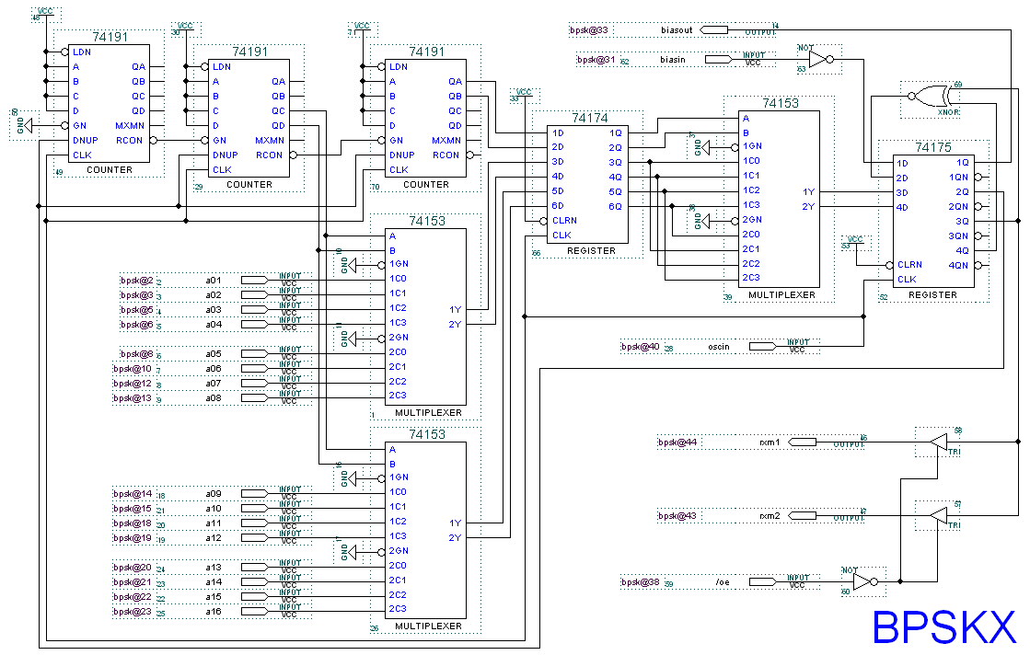Click the bpsk@44 pin assignment label
This screenshot has width=1030, height=655.
click(677, 442)
